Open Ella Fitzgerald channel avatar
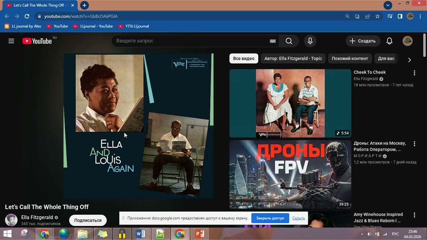The height and width of the screenshot is (240, 427). click(11, 220)
